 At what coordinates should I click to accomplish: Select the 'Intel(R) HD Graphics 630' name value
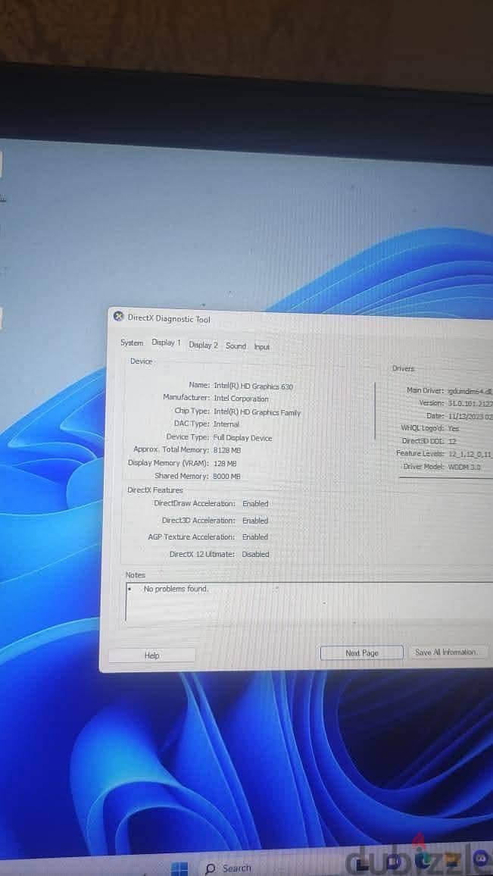point(254,386)
